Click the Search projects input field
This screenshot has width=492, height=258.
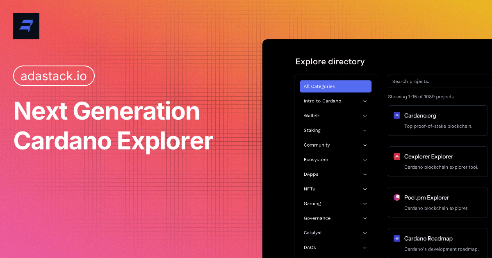[439, 81]
